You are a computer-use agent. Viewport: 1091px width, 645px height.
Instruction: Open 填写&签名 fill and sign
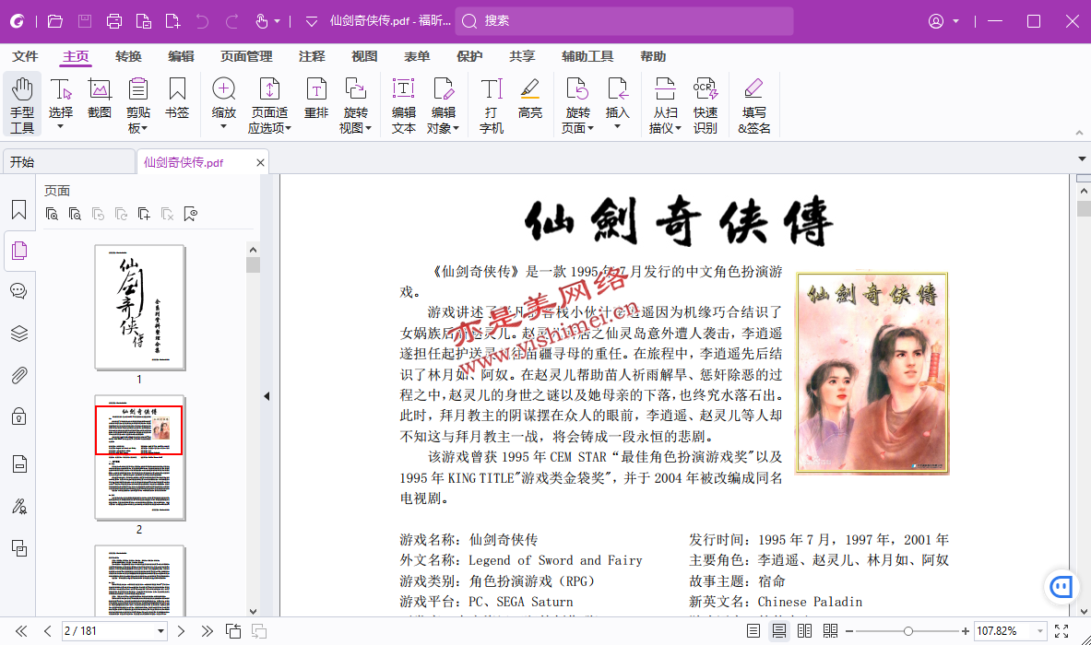[x=754, y=104]
